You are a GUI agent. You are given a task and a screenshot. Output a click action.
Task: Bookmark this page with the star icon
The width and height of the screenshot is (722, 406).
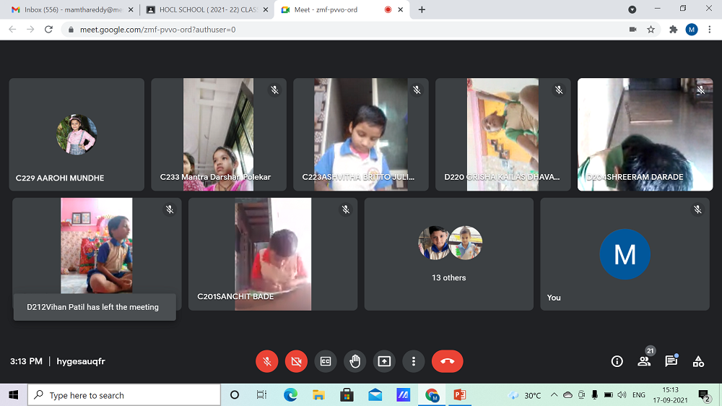651,30
